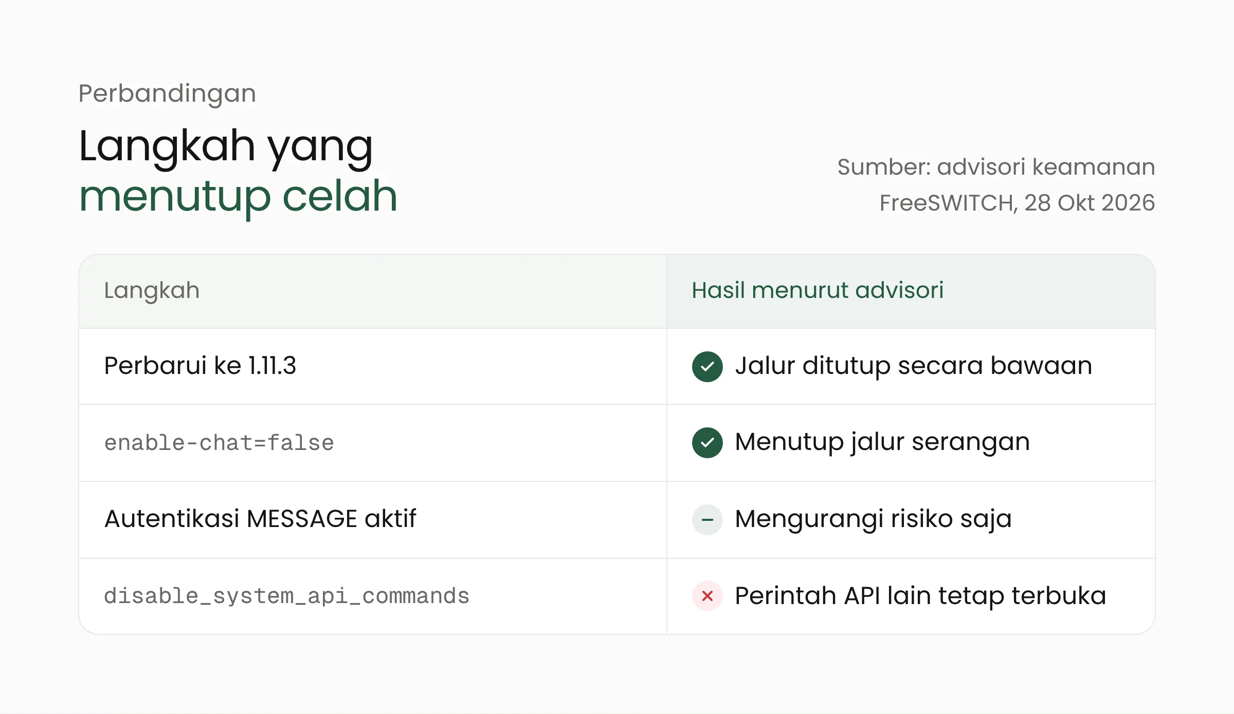Click the red cross icon beside Perintah API lain
This screenshot has width=1234, height=714.
707,596
